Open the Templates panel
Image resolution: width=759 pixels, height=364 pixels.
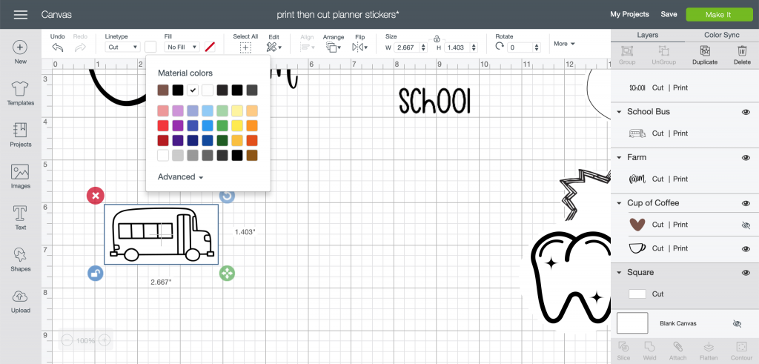pos(20,88)
